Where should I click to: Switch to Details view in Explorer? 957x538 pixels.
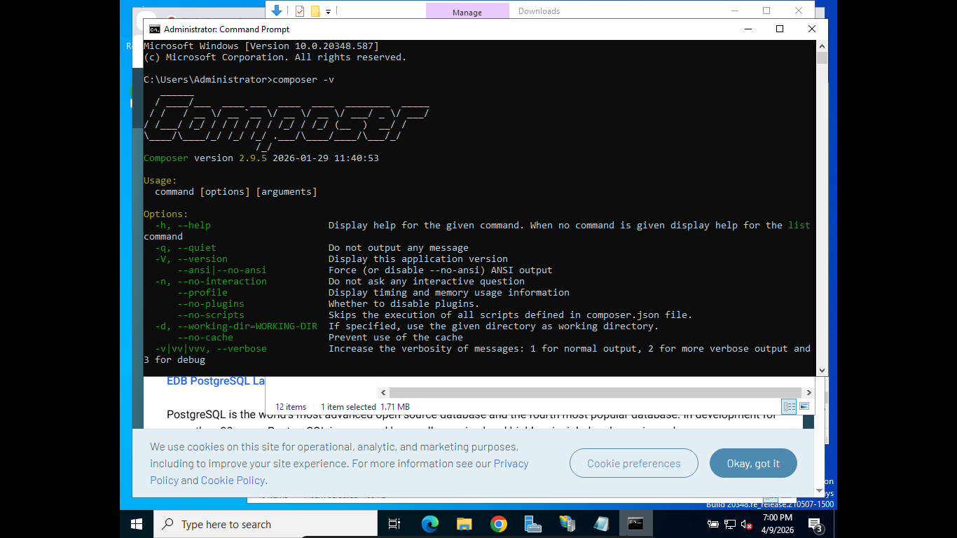(789, 406)
